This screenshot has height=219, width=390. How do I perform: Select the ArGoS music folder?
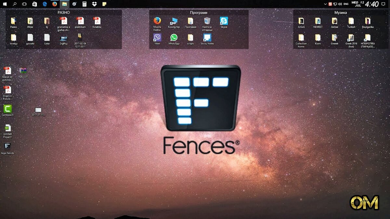click(301, 23)
